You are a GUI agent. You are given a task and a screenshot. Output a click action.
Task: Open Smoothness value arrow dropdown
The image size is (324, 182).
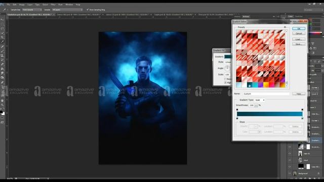click(x=256, y=105)
